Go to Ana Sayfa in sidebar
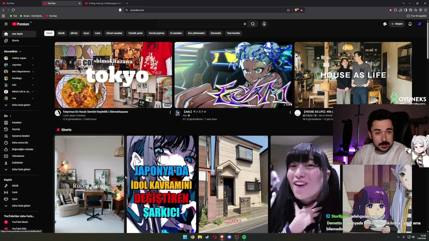429x241 pixels. (19, 34)
